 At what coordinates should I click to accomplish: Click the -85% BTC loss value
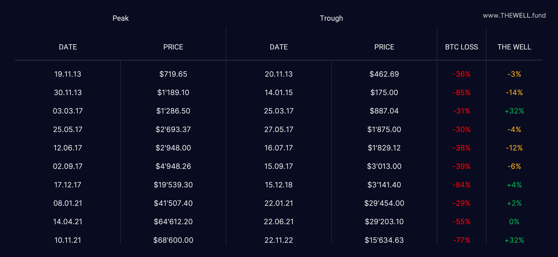pyautogui.click(x=461, y=93)
